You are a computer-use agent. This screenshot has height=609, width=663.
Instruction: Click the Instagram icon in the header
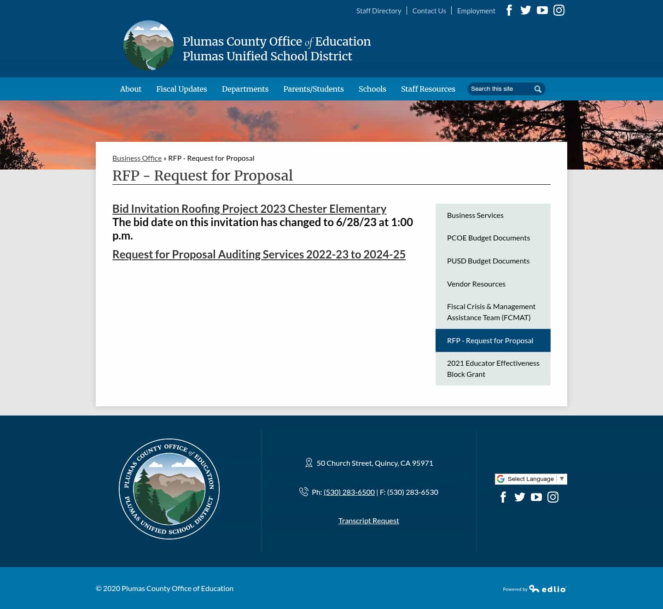pos(558,10)
